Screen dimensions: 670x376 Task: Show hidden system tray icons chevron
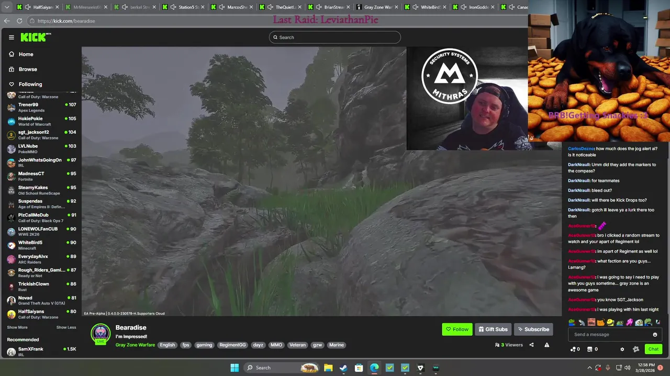click(589, 368)
